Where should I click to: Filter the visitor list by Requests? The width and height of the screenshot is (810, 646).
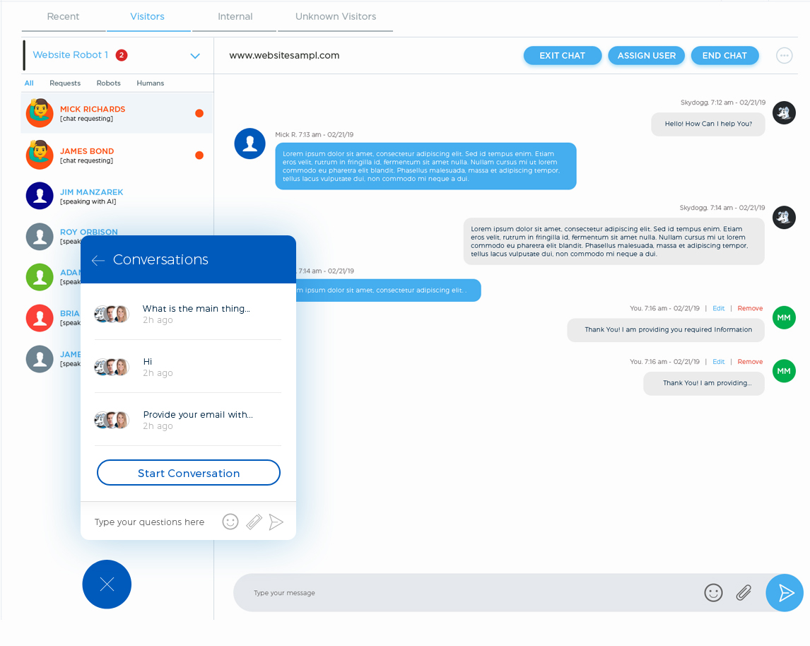pos(65,83)
